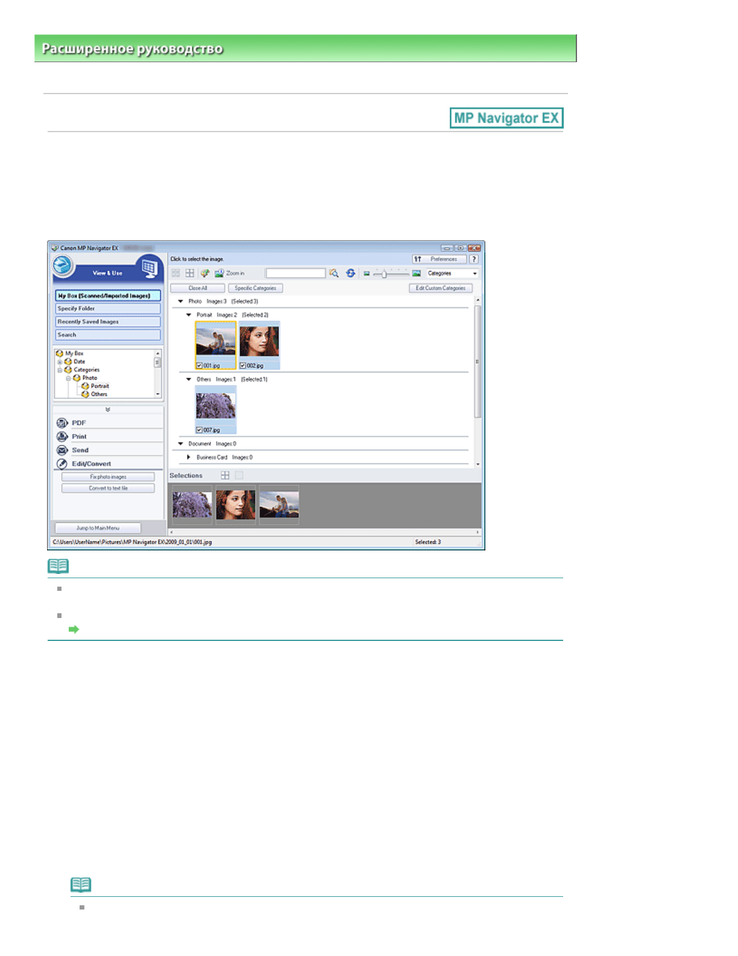Screen dimensions: 738x956
Task: Click the search text input field
Action: pyautogui.click(x=295, y=273)
